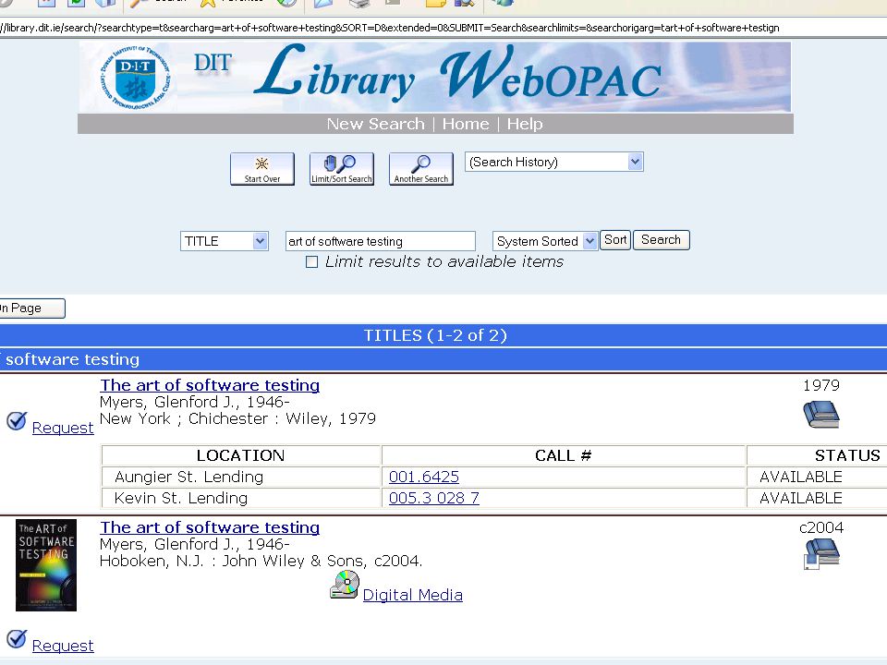This screenshot has height=665, width=887.
Task: Click the 'TITLES (1-2 of 2)' heading
Action: [435, 335]
